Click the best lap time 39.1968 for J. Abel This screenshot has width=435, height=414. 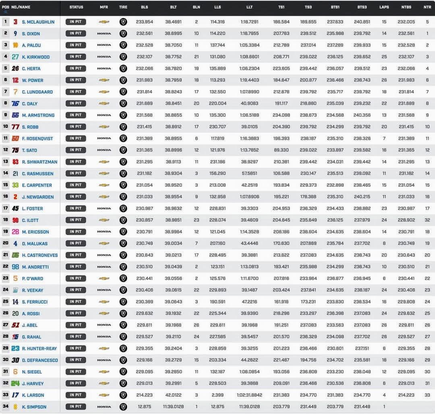[x=173, y=325]
